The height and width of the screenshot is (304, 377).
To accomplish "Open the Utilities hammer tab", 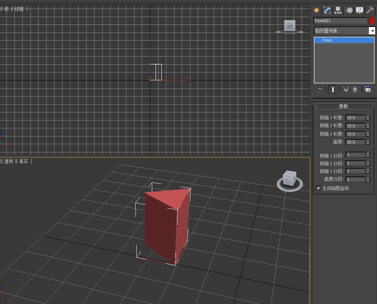I will 370,10.
